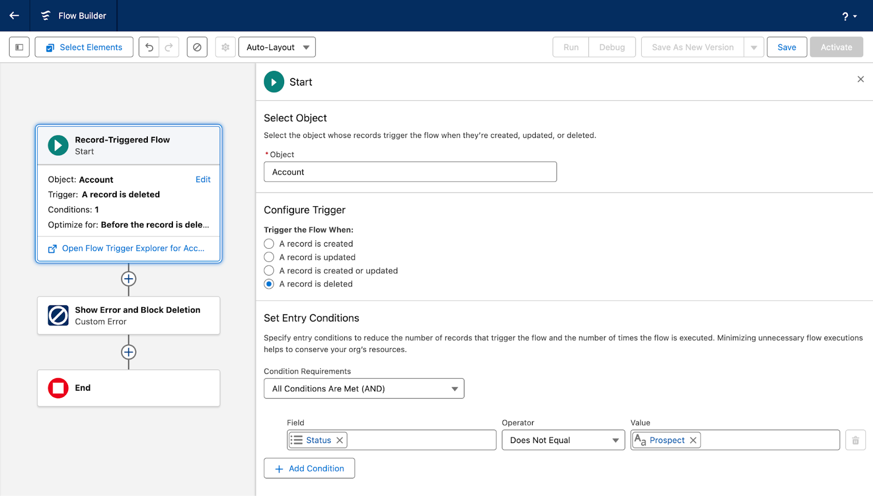873x496 pixels.
Task: Activate the flow
Action: pyautogui.click(x=836, y=47)
